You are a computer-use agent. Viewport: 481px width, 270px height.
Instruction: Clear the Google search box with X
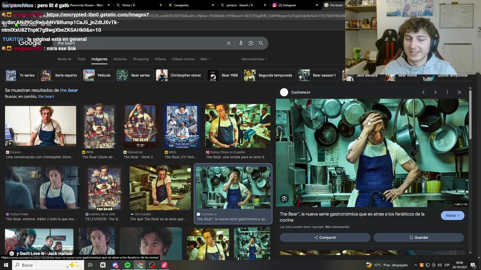click(228, 43)
